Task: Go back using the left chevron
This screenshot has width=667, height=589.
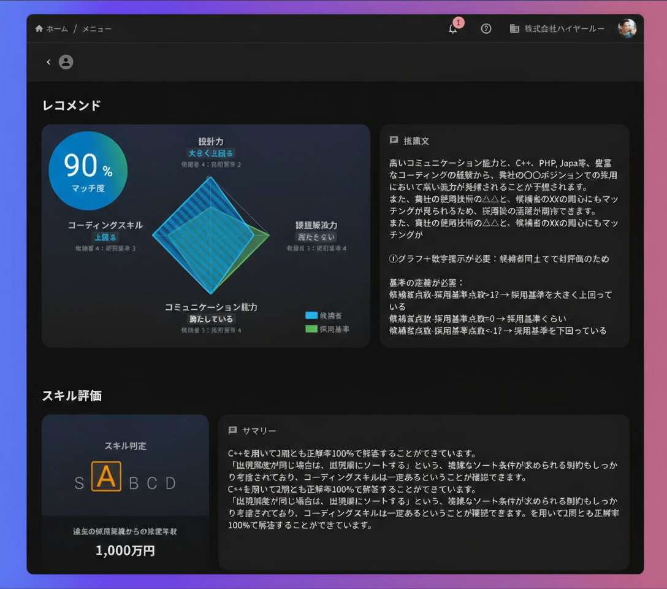Action: [48, 62]
